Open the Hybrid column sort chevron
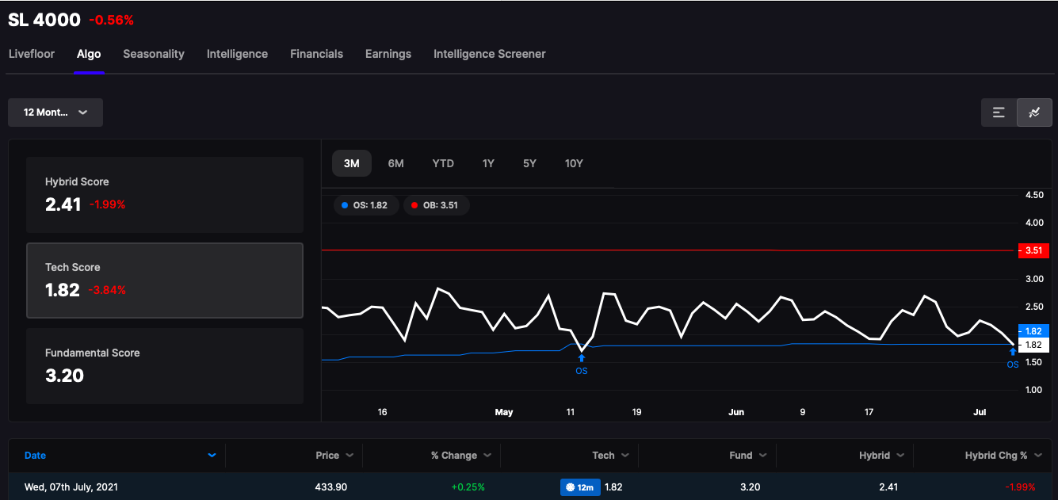This screenshot has width=1058, height=500. [901, 456]
